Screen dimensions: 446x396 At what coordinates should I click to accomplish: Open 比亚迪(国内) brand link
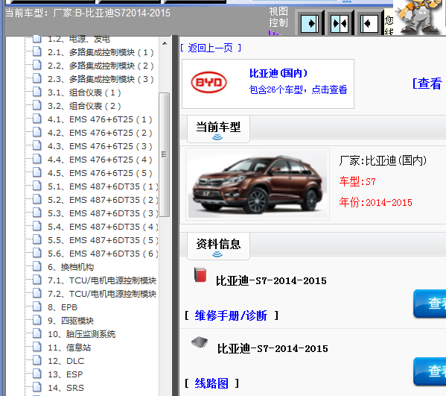point(278,73)
